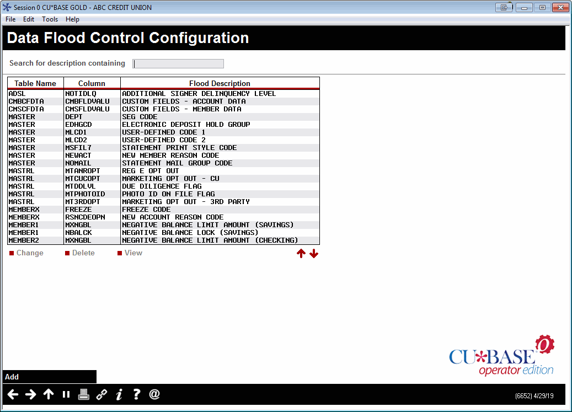This screenshot has height=412, width=572.
Task: Select the DUE DILIGENCE FLAG row
Action: point(163,186)
